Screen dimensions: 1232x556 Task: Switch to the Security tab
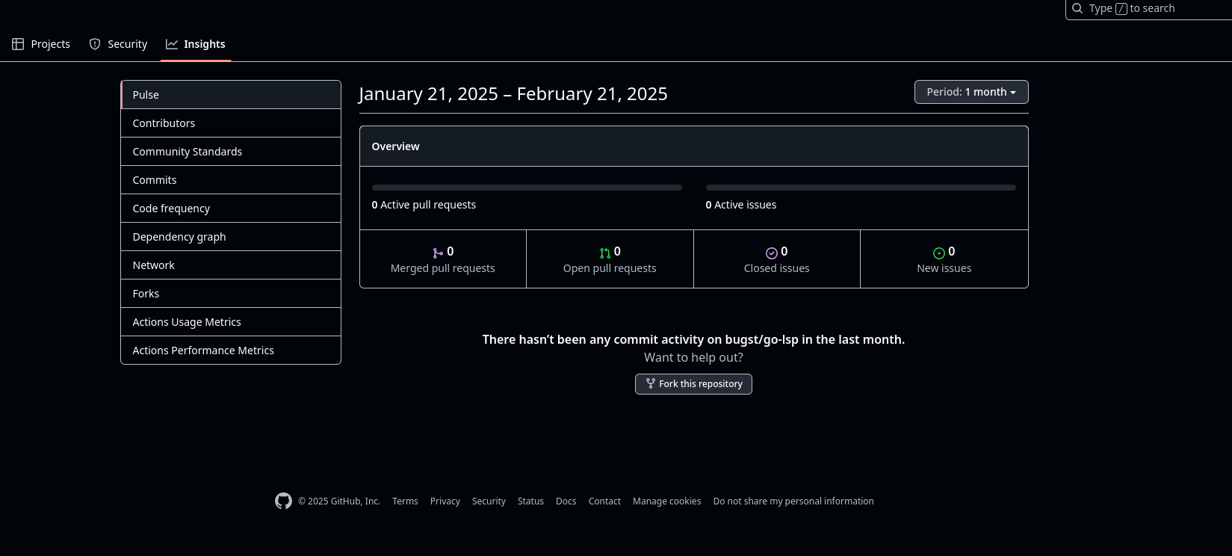point(118,44)
